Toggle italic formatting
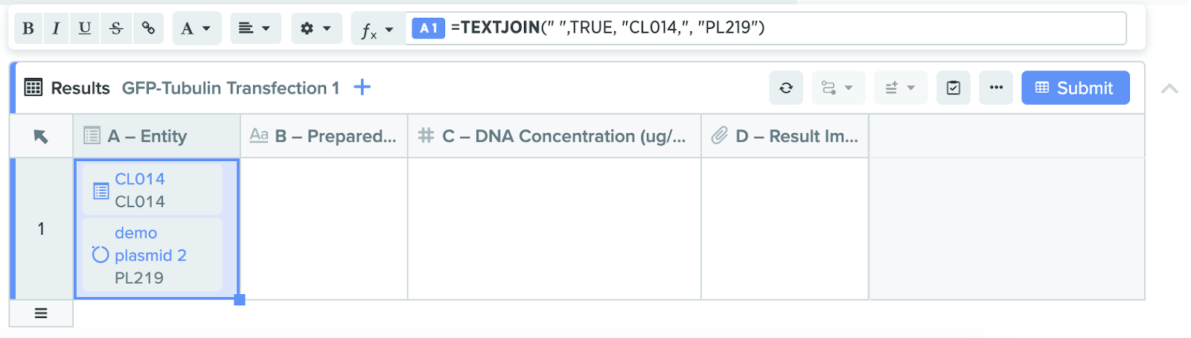 click(56, 28)
